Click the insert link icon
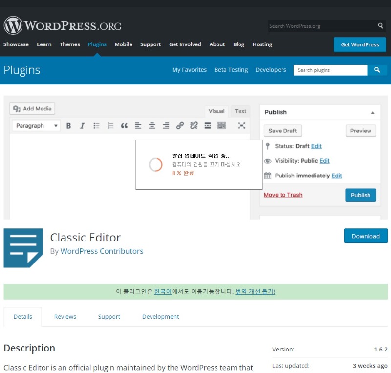The height and width of the screenshot is (373, 391). [x=180, y=126]
